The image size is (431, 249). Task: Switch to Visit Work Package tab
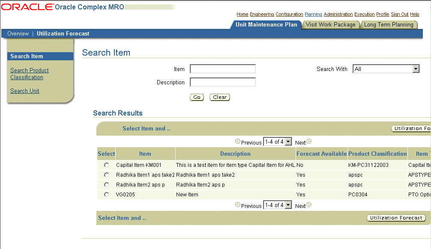pos(331,25)
